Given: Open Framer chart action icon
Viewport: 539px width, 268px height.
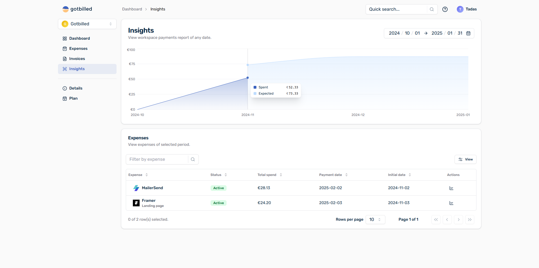Looking at the screenshot, I should 451,203.
